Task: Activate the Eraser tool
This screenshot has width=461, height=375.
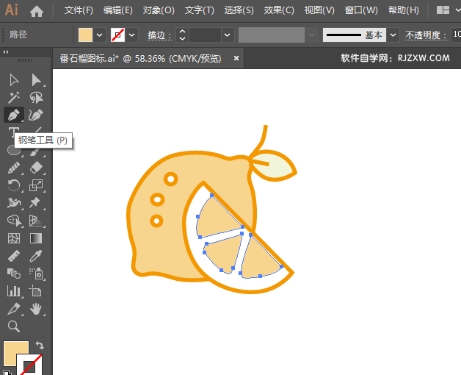Action: tap(36, 168)
